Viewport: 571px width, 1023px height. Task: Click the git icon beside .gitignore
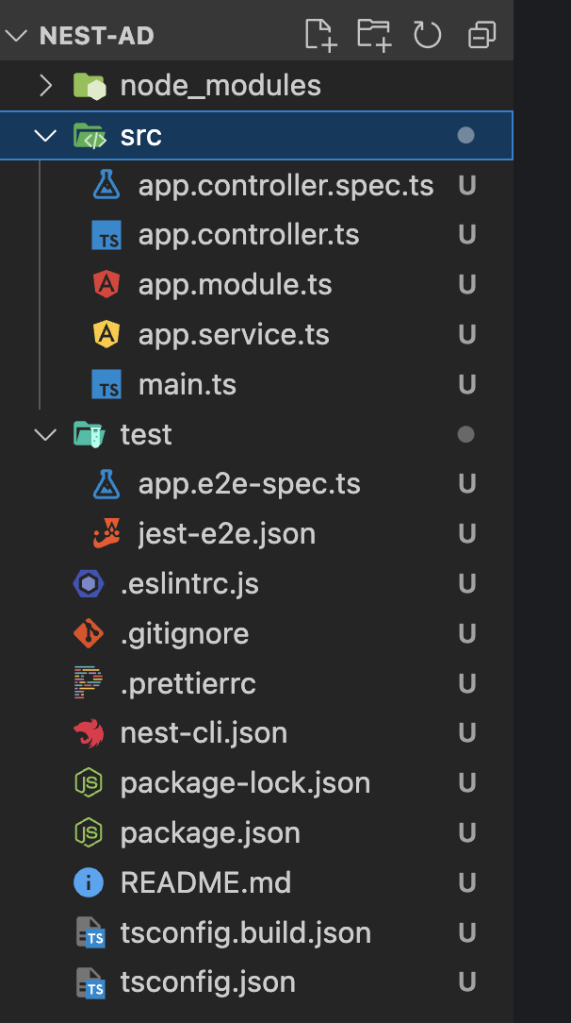(89, 633)
